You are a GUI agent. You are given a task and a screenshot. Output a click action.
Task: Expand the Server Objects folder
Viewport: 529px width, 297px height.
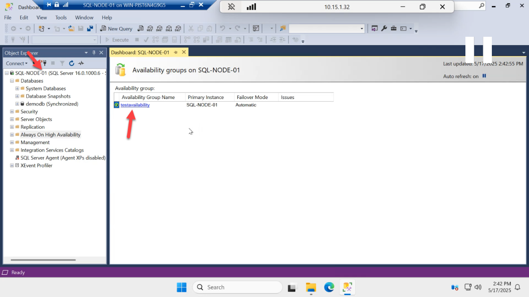point(12,119)
